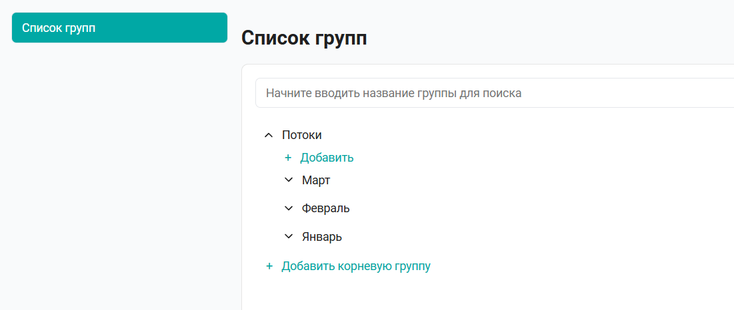Click the plus icon beside Добавить
Viewport: 734px width, 310px height.
(x=288, y=158)
